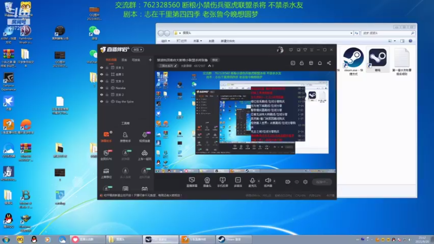Open the hamburger menu in streaming app title bar
Viewport: 434px width, 244px height.
point(311,50)
